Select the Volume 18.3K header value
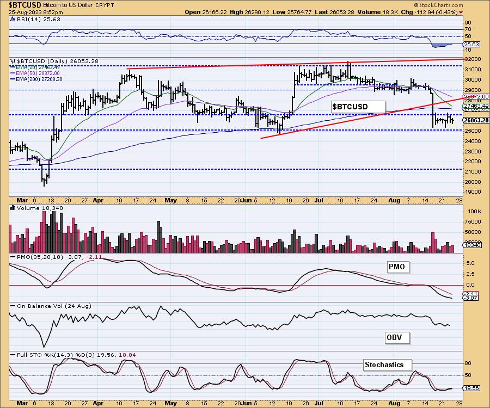This screenshot has height=408, width=490. [x=377, y=12]
